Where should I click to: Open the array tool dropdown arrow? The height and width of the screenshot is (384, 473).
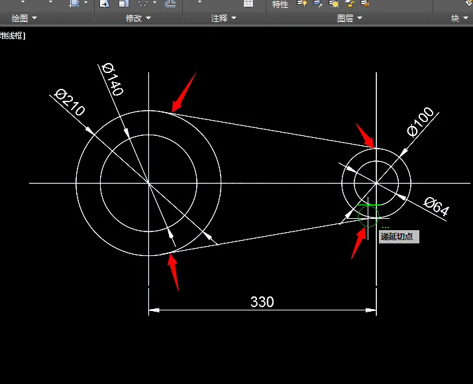click(155, 3)
